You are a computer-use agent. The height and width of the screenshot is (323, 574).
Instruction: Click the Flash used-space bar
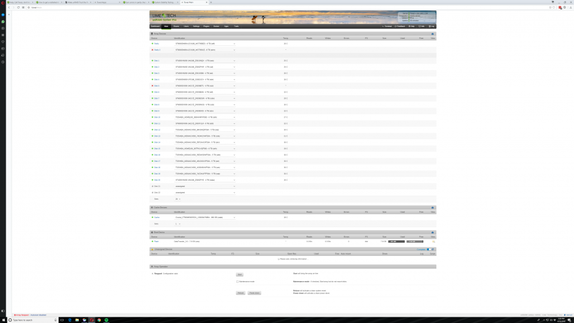(397, 242)
